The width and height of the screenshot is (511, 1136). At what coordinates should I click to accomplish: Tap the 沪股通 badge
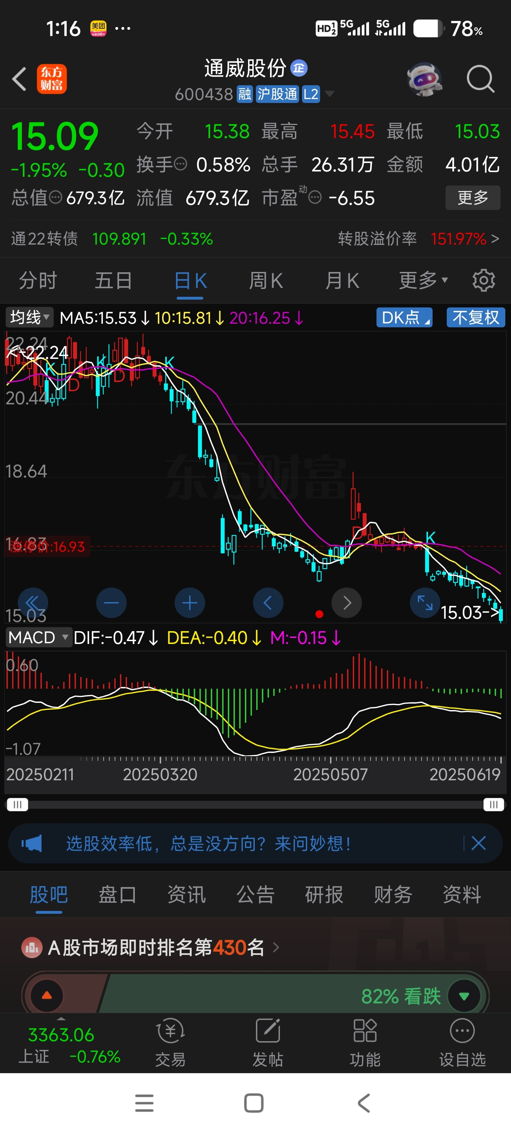(x=278, y=94)
